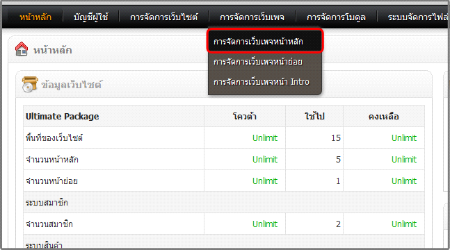Screen dimensions: 450x250
Task: Click the จำนวนสมาชิก row label
Action: [x=49, y=224]
